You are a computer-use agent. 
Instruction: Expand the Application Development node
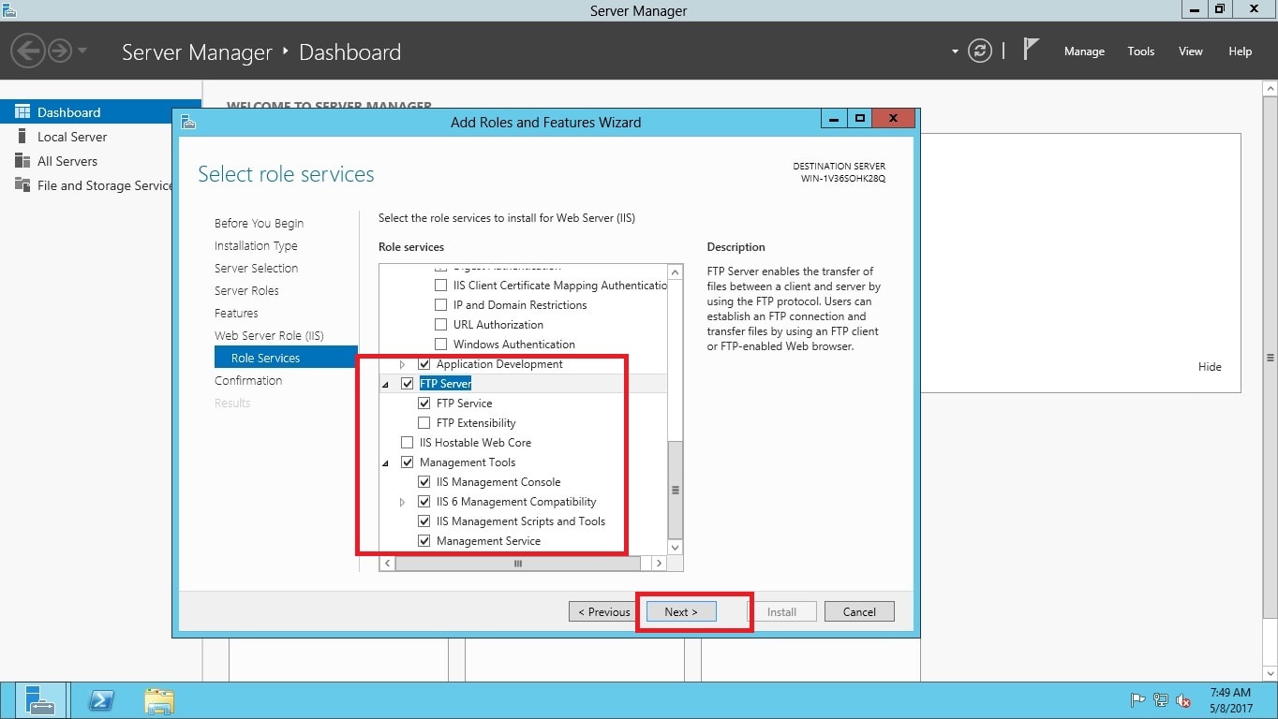click(404, 364)
